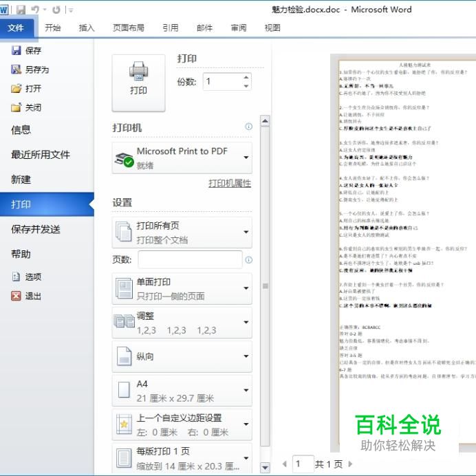Click the 单面打印 icon
This screenshot has width=476, height=476.
point(124,288)
